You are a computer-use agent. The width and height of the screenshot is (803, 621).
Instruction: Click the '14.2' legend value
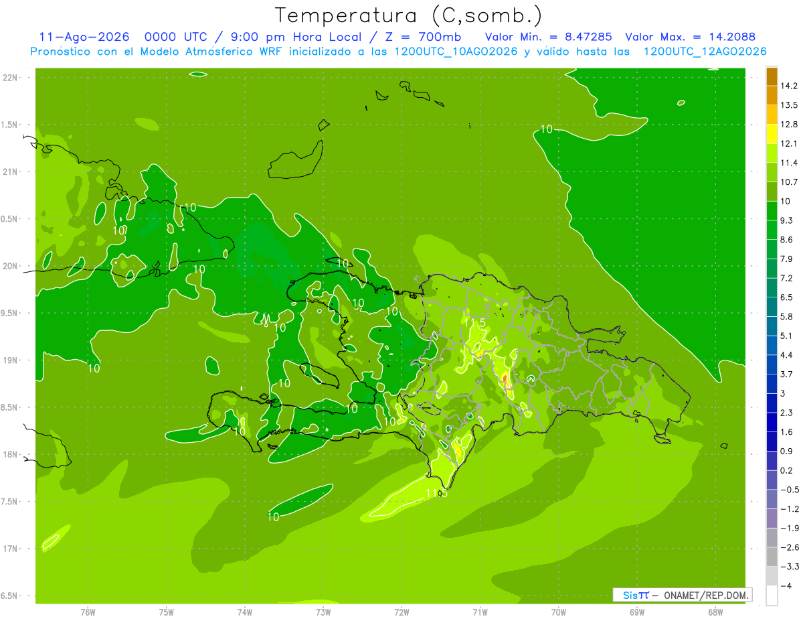[789, 86]
